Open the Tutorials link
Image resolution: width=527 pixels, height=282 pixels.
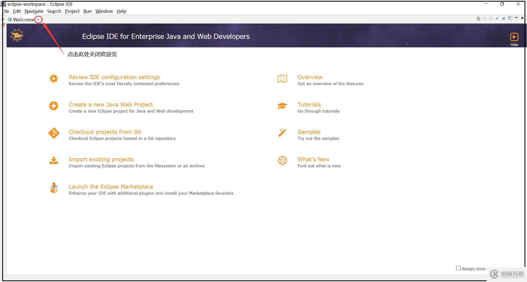point(309,105)
